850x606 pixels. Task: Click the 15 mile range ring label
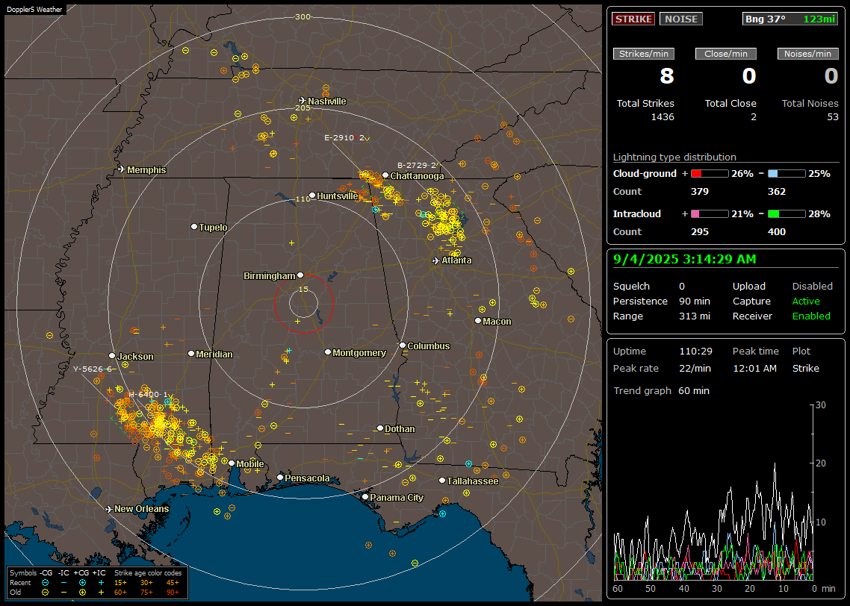[303, 289]
